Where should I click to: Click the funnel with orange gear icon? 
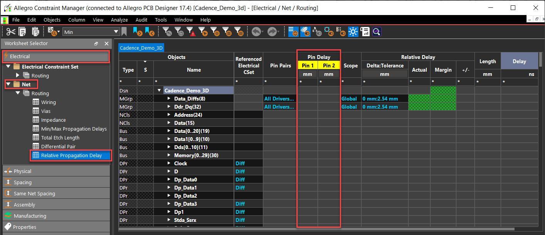click(x=215, y=32)
